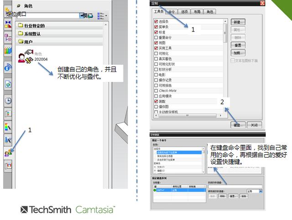This screenshot has height=220, width=292.
Task: Open view options dropdown arrow in Roles panel
Action: (106, 16)
